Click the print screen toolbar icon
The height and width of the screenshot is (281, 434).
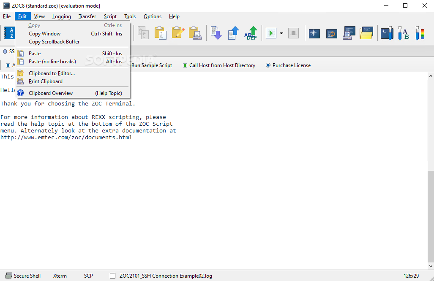point(349,33)
